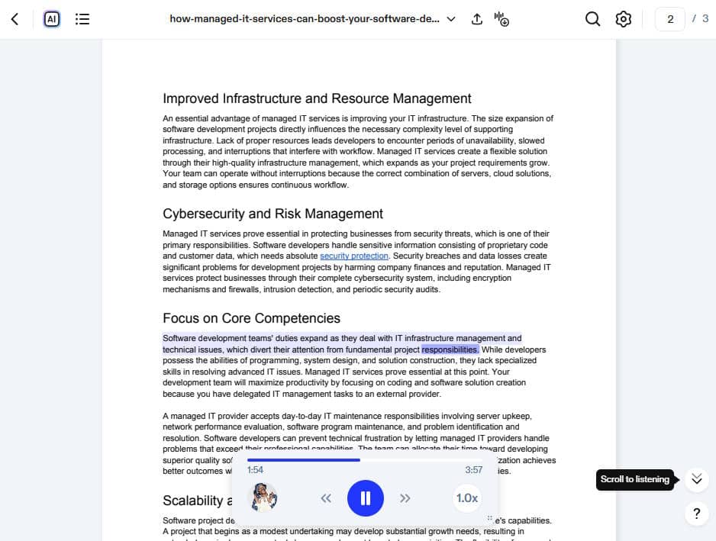
Task: Skip forward with the fast-forward button
Action: 405,498
